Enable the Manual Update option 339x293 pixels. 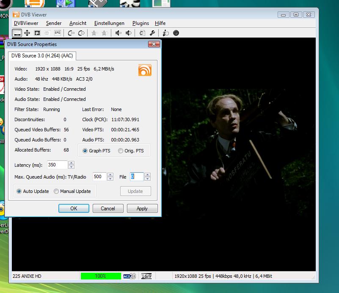[x=56, y=191]
